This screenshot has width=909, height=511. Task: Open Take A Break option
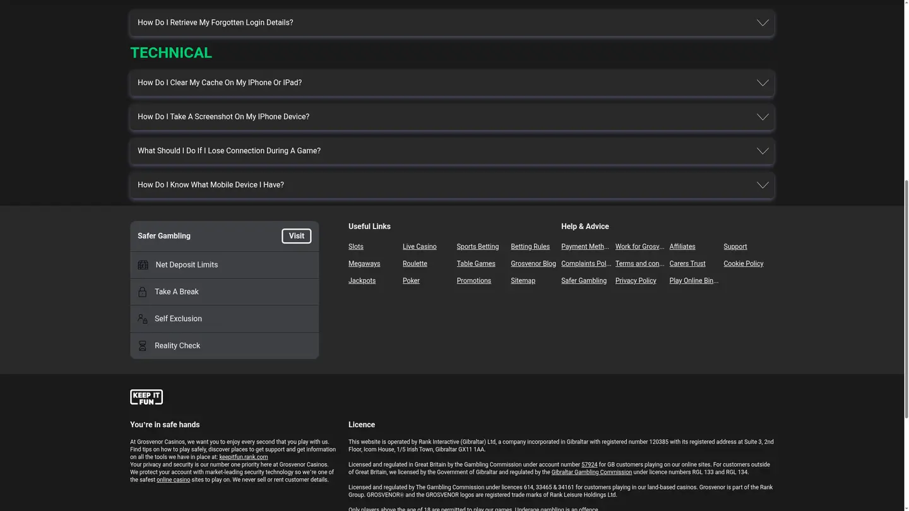(224, 292)
